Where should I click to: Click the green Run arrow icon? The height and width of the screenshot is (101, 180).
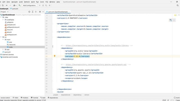[40, 5]
